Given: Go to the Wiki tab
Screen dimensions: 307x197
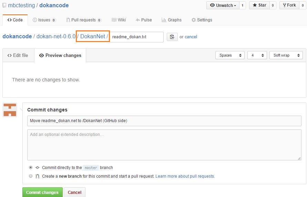Looking at the screenshot, I should click(119, 20).
